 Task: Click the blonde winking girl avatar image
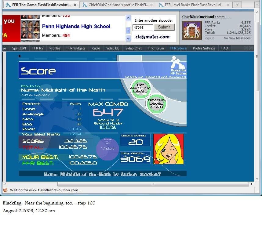169,149
